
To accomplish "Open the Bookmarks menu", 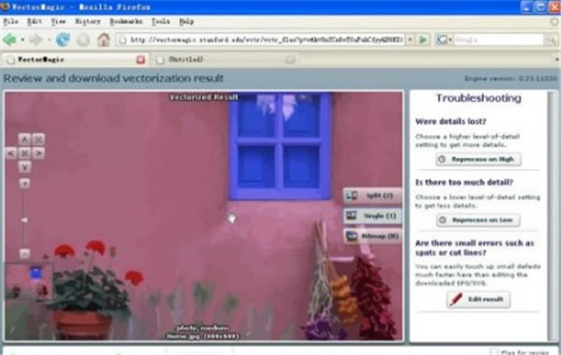I will click(x=125, y=21).
